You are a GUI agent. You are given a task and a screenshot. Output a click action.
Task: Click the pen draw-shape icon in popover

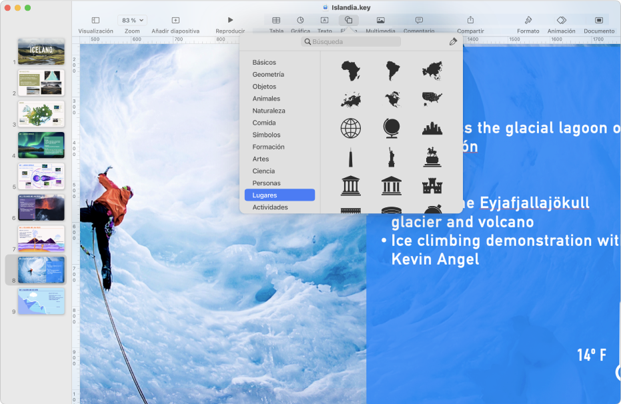[453, 41]
